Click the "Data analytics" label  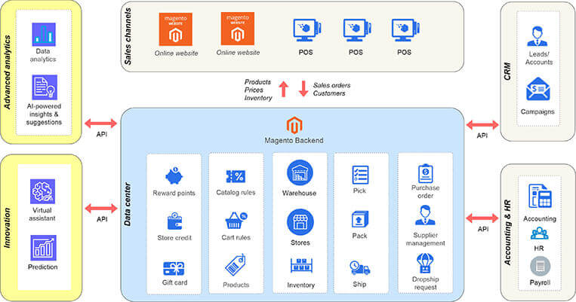[43, 55]
